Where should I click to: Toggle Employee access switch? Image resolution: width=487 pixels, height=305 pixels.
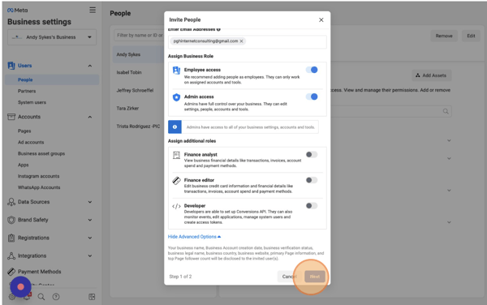(x=312, y=70)
